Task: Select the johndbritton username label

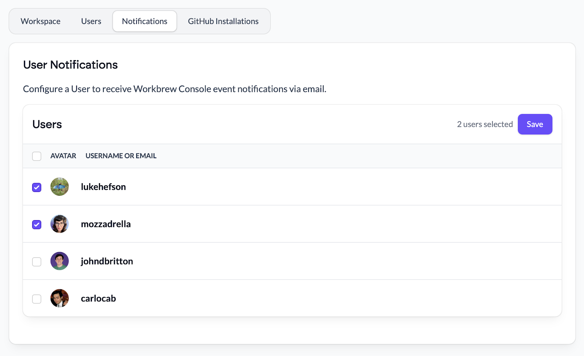Action: (x=107, y=261)
